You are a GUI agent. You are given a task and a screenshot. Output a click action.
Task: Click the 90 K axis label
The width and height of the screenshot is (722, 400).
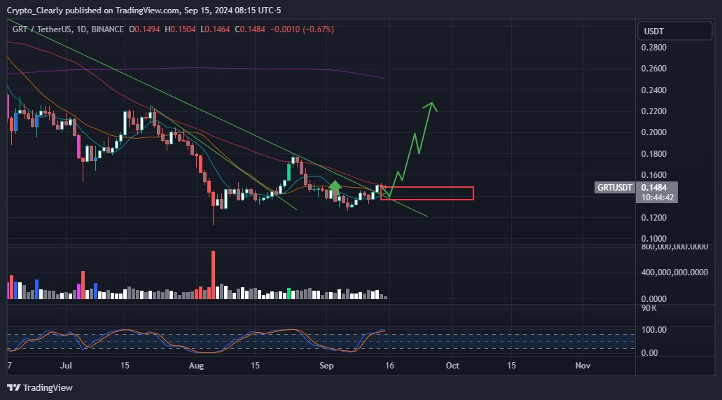[x=648, y=308]
